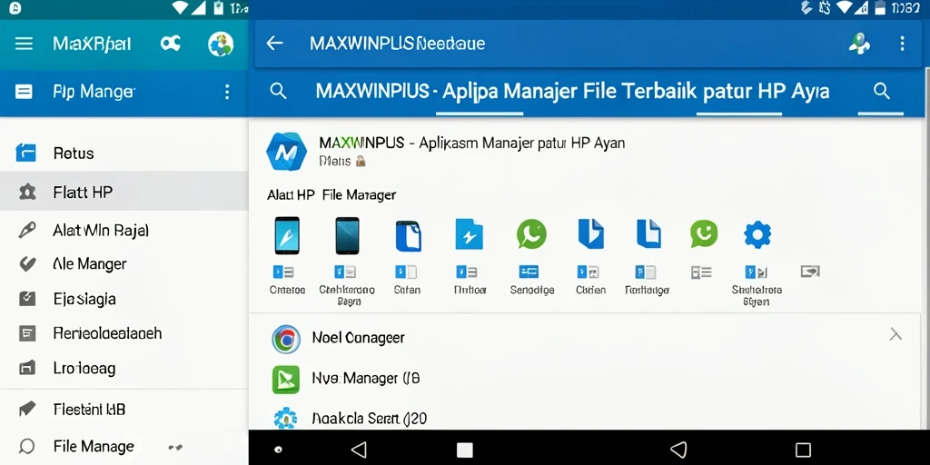Open the Dutioa lightning document icon

(x=470, y=234)
